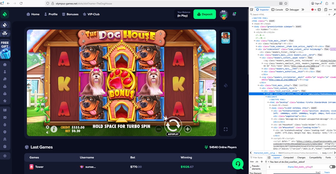Go to the Bonuses page
The width and height of the screenshot is (336, 174).
click(70, 14)
